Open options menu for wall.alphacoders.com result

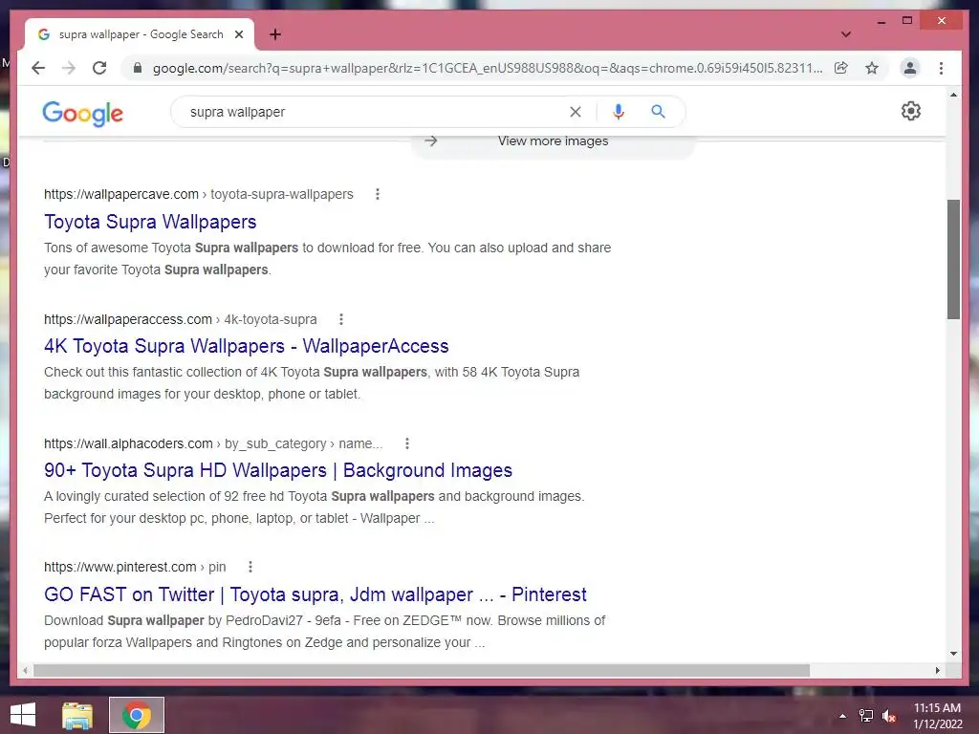[x=407, y=443]
